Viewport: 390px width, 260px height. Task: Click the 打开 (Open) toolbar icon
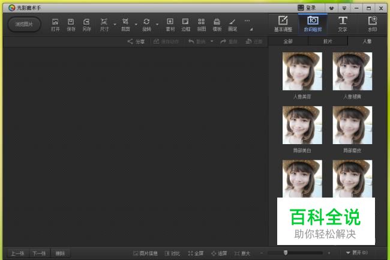click(x=55, y=24)
